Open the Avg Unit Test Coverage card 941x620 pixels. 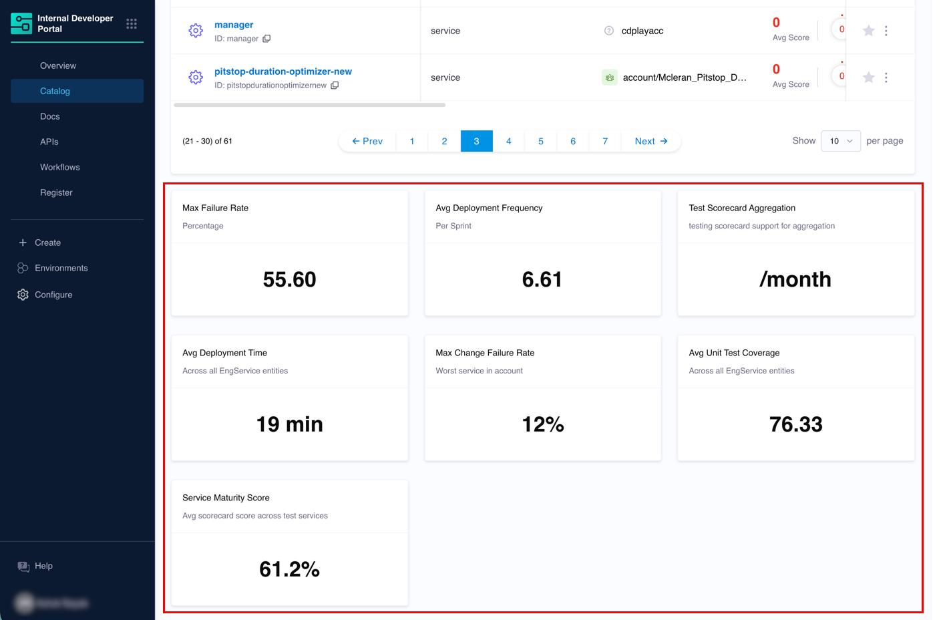795,398
